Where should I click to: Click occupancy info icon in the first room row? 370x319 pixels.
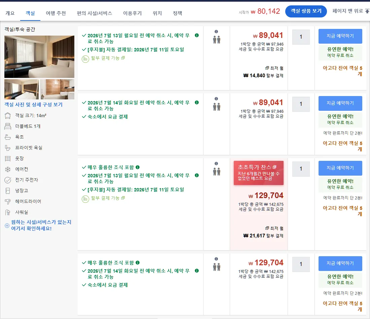[216, 32]
